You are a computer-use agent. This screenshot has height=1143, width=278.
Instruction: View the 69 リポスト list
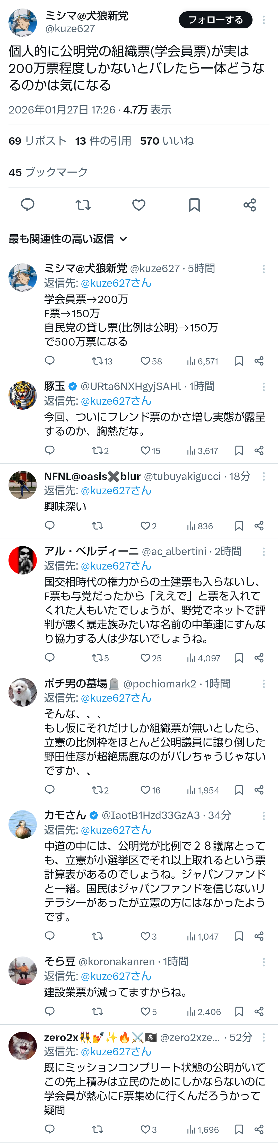pos(38,141)
